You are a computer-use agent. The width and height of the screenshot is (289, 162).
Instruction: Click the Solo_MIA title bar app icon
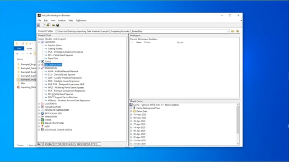[x=39, y=15]
